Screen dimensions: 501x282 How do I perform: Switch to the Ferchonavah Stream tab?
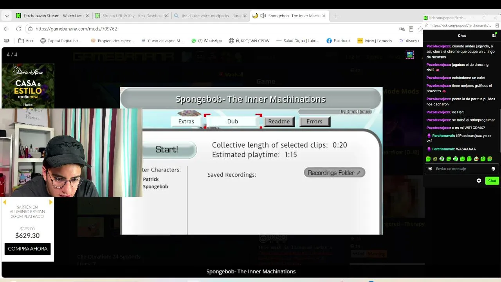point(52,16)
